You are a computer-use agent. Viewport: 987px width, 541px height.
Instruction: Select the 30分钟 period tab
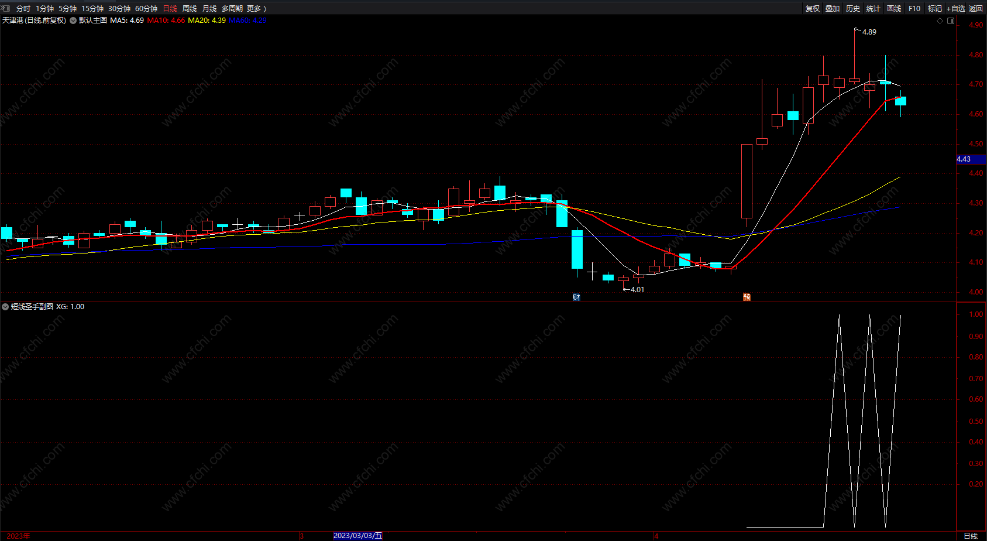click(x=119, y=9)
